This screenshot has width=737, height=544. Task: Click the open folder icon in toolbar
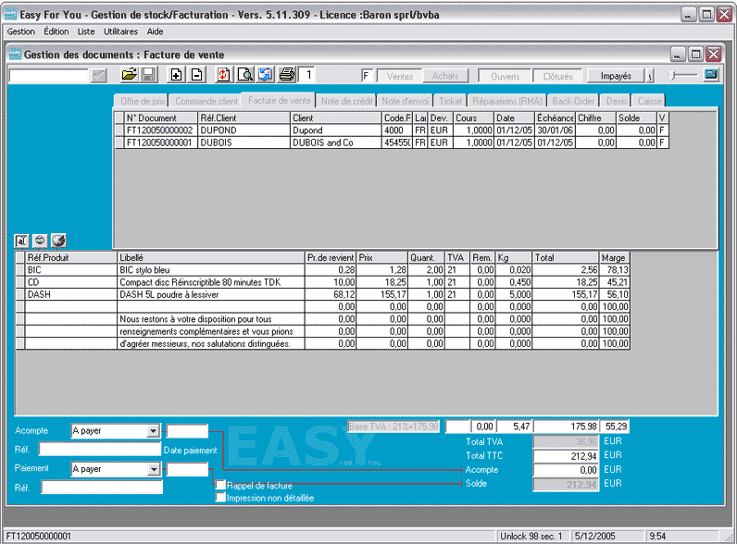tap(130, 75)
